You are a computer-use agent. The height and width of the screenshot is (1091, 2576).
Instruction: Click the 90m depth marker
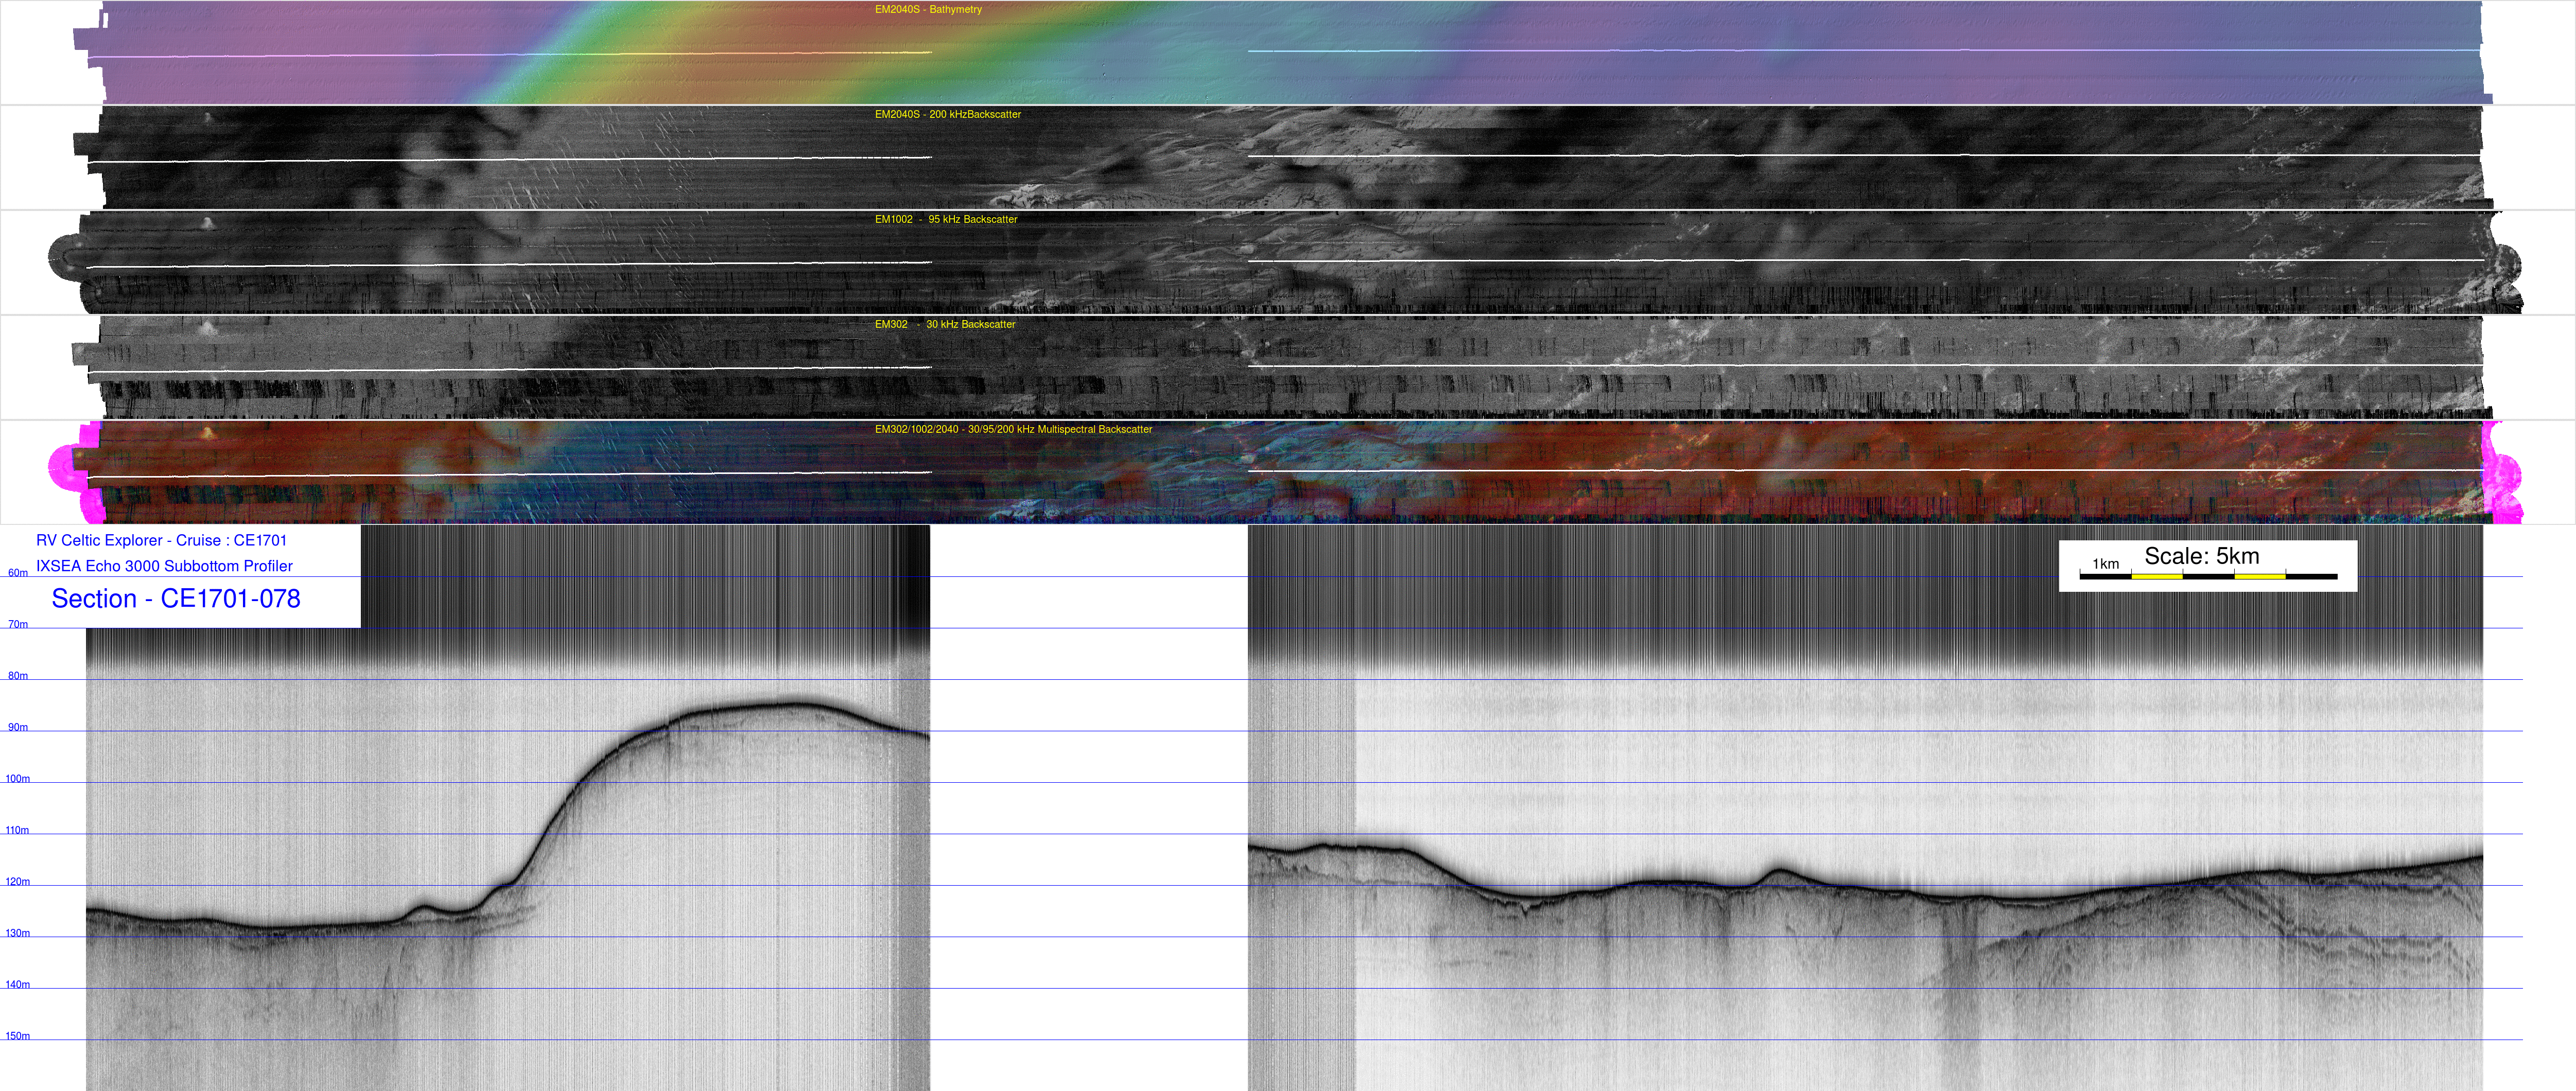tap(18, 727)
